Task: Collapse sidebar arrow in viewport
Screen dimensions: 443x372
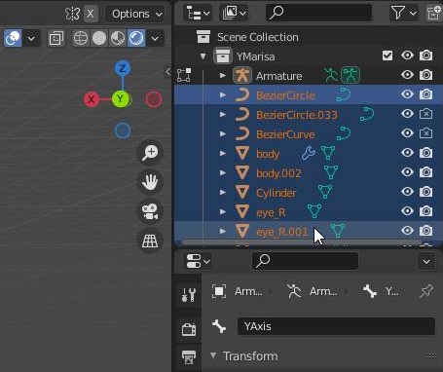Action: pos(167,71)
